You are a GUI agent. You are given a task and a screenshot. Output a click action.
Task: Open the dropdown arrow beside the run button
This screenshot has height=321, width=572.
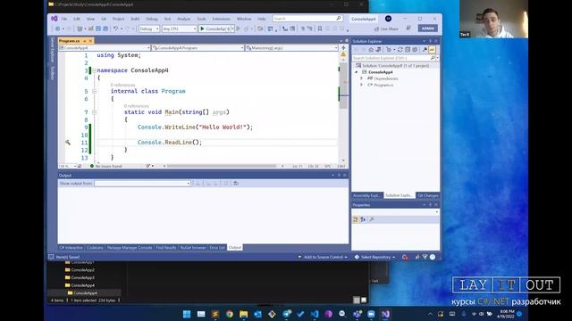point(232,29)
